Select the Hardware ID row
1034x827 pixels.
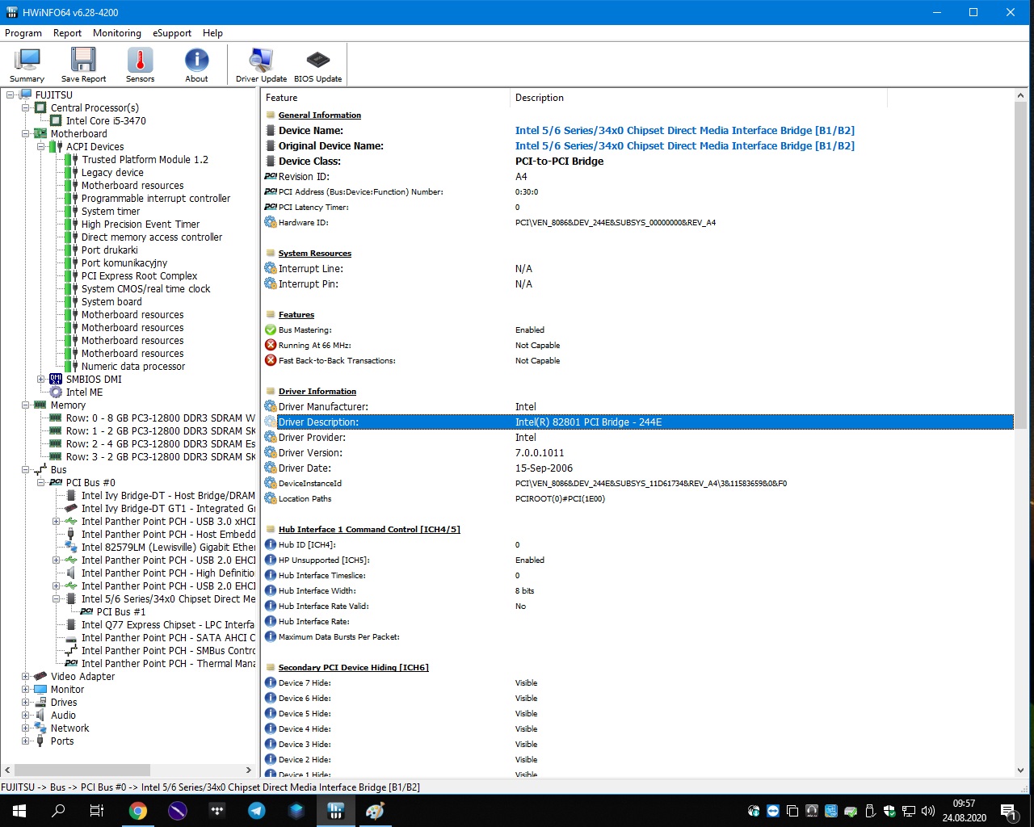pos(638,223)
